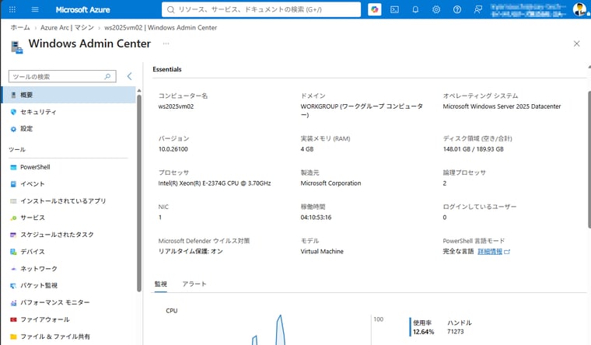Select 概要 in the sidebar

tap(68, 95)
